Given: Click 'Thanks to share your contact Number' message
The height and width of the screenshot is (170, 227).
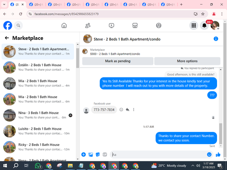Looking at the screenshot, I should (186, 138).
